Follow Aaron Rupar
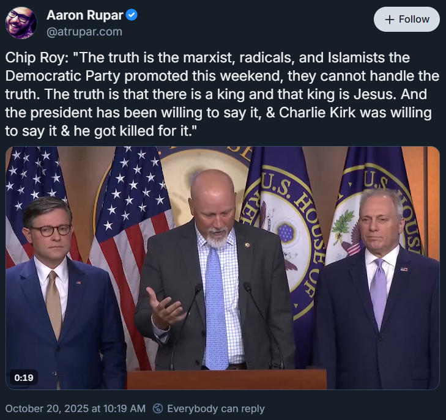 406,20
